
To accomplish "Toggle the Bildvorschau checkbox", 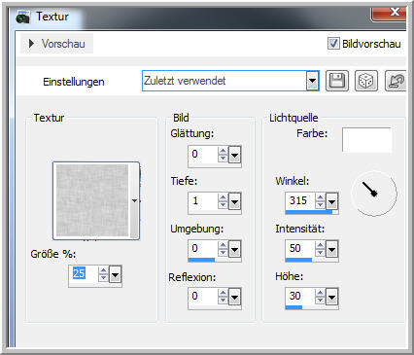I will 333,44.
